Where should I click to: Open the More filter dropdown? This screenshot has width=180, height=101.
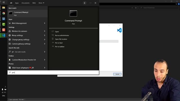[41, 3]
